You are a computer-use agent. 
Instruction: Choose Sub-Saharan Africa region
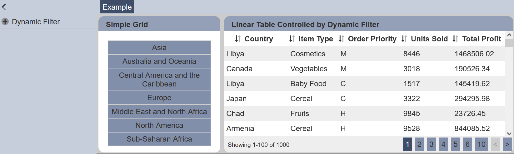click(x=159, y=139)
